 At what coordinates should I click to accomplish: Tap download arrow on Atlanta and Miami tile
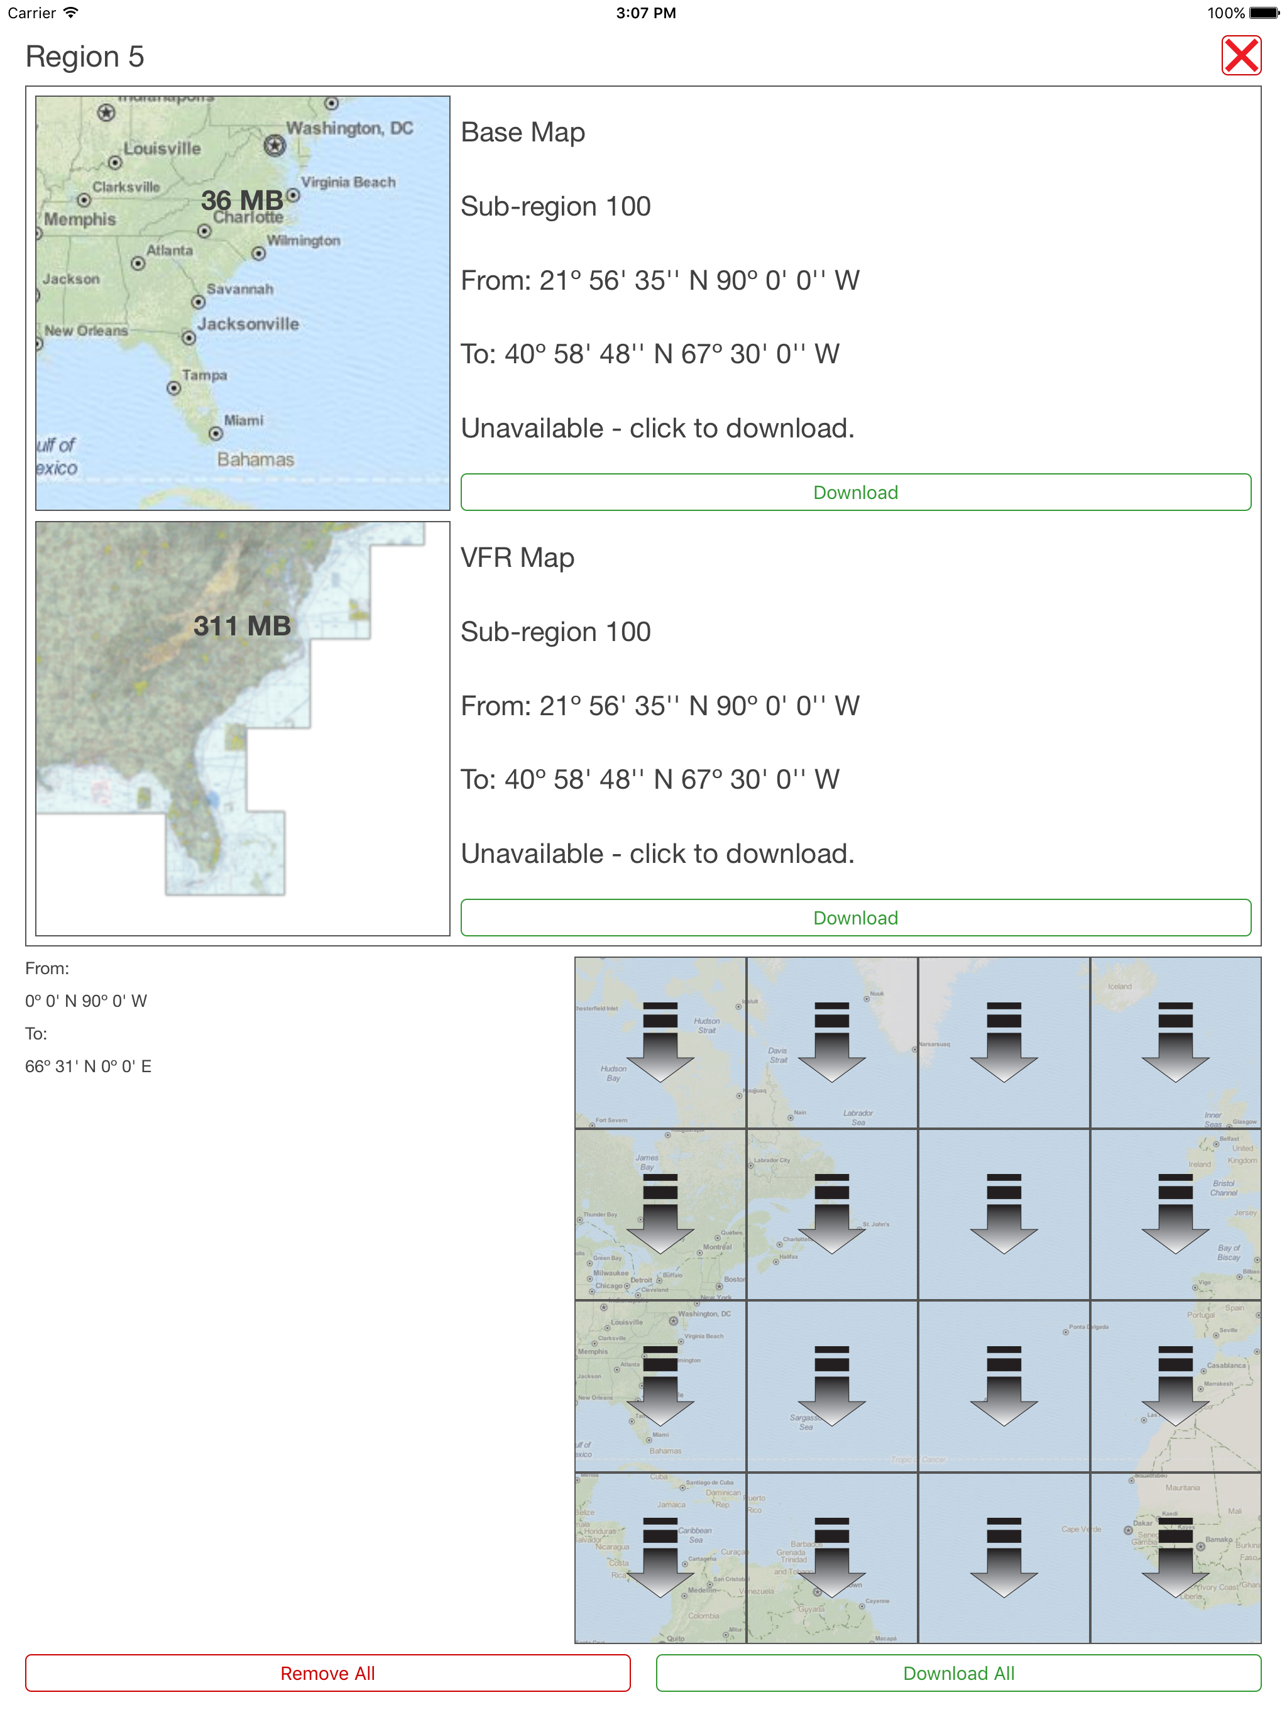coord(660,1386)
